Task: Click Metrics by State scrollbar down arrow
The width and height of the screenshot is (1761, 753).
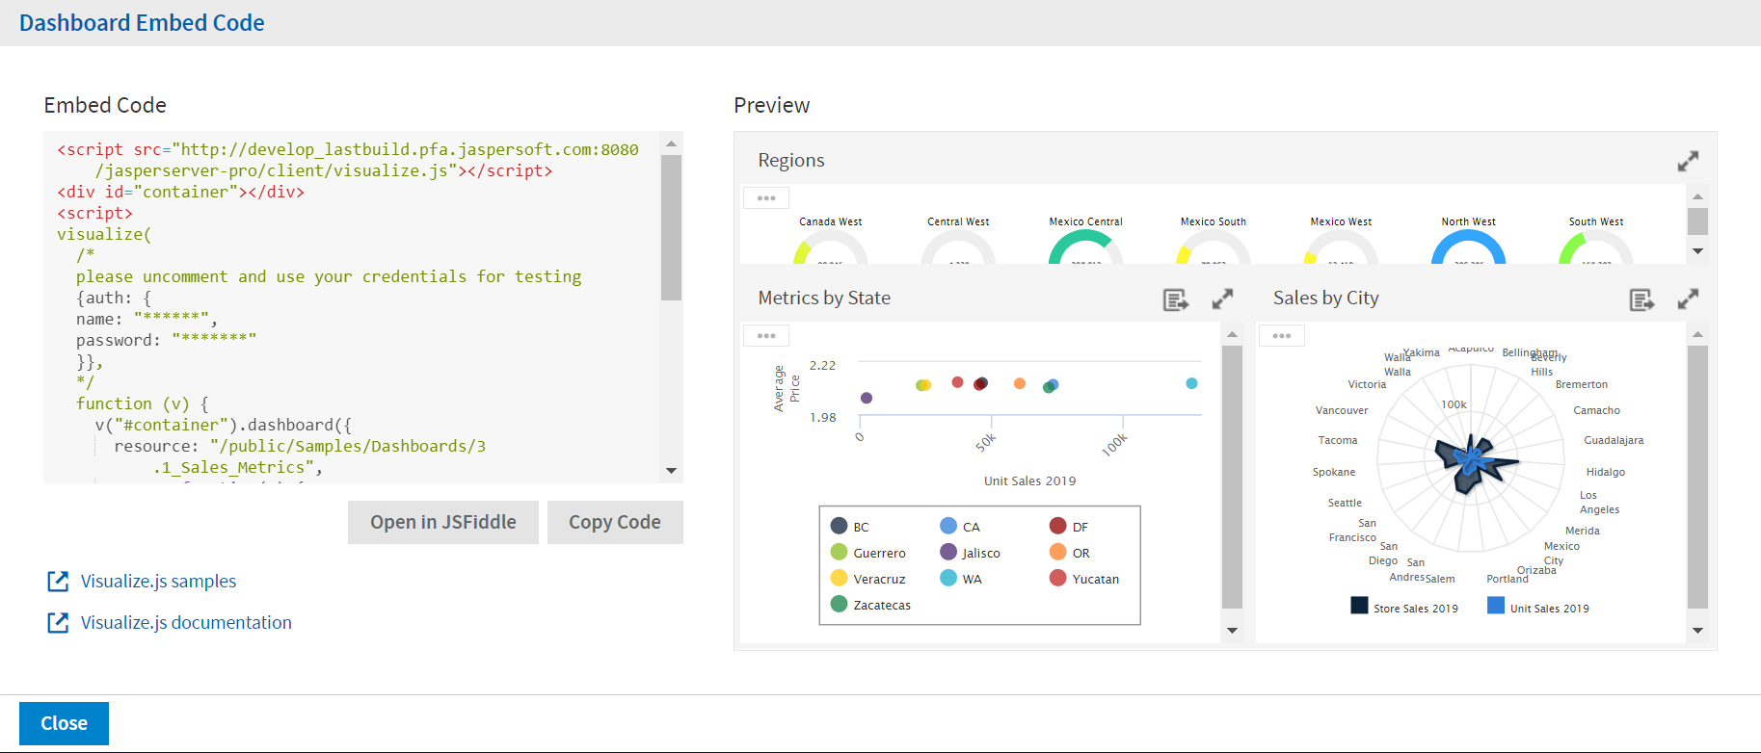Action: (1232, 631)
